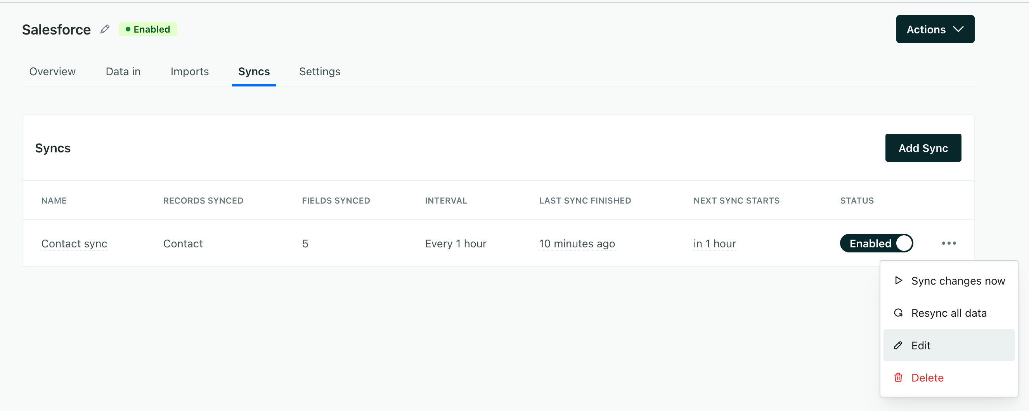Click the Every 1 hour interval cell
The height and width of the screenshot is (411, 1029).
click(x=456, y=243)
